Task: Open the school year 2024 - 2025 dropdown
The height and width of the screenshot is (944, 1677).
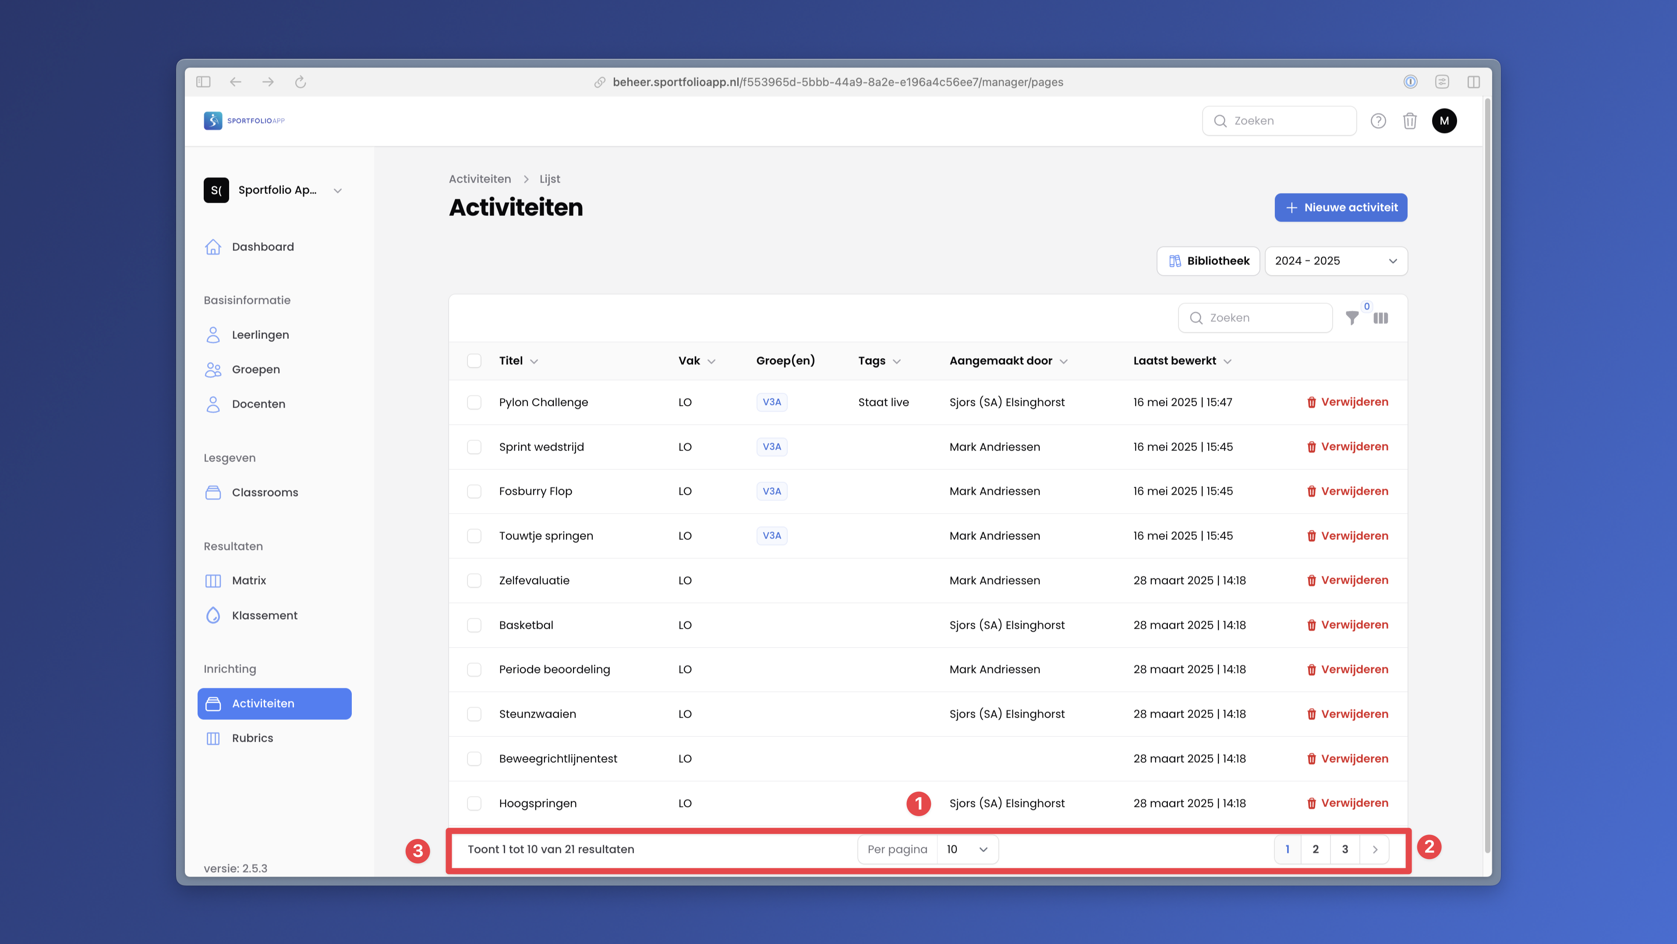Action: coord(1336,261)
